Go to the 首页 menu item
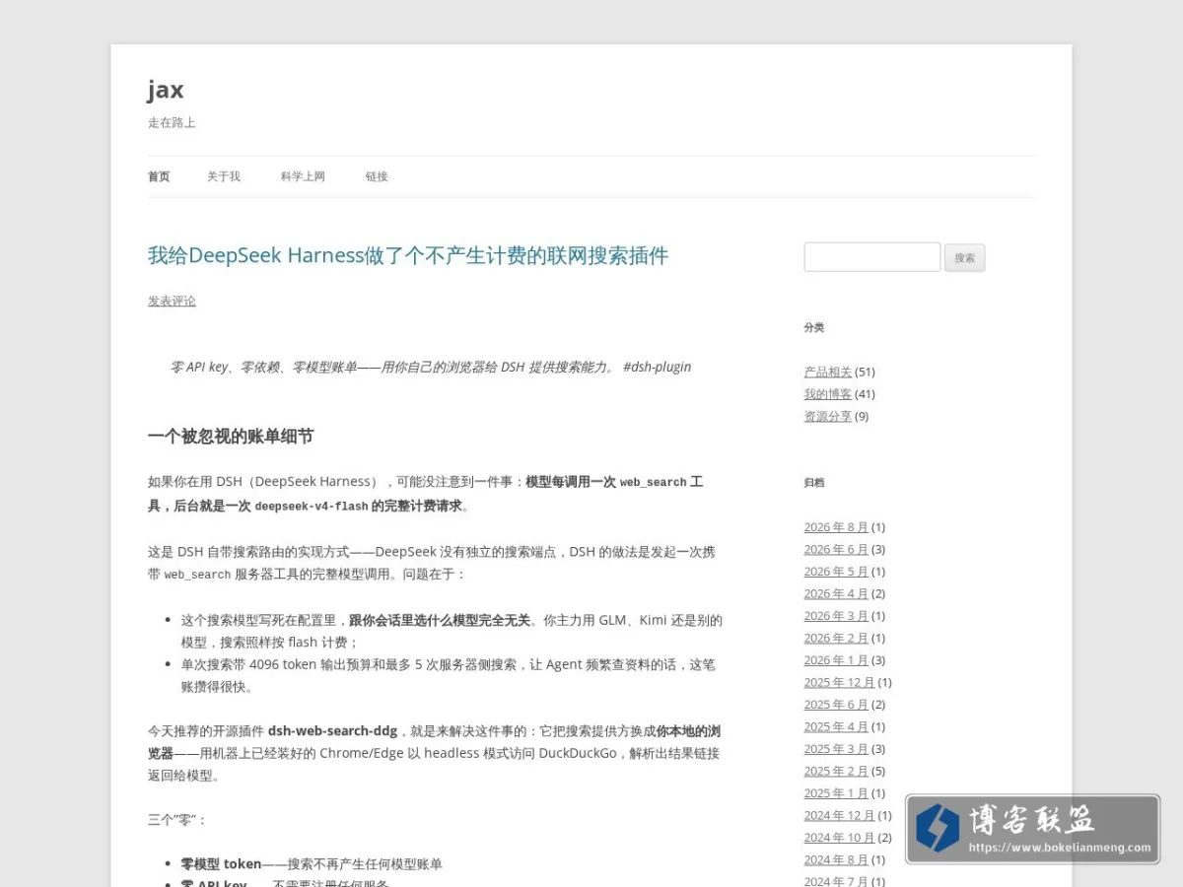Image resolution: width=1183 pixels, height=887 pixels. click(x=159, y=176)
